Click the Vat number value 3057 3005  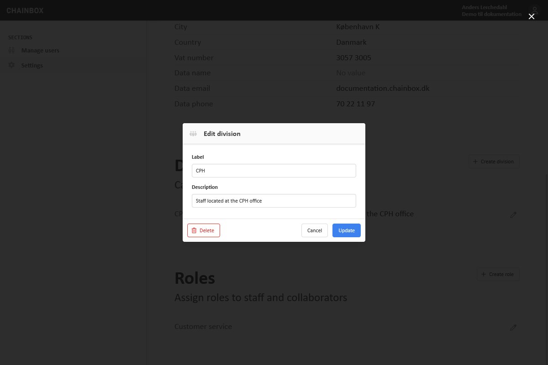353,58
